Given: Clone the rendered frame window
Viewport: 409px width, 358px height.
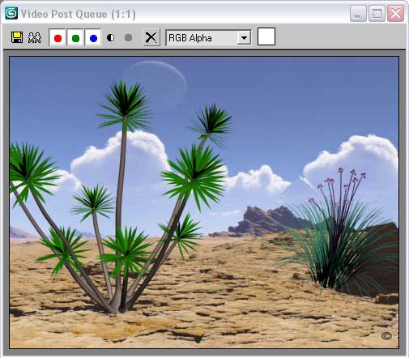Looking at the screenshot, I should [35, 37].
